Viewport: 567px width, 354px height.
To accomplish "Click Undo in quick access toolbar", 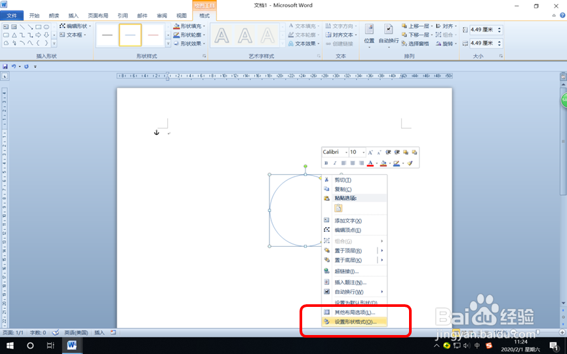I will [x=14, y=66].
